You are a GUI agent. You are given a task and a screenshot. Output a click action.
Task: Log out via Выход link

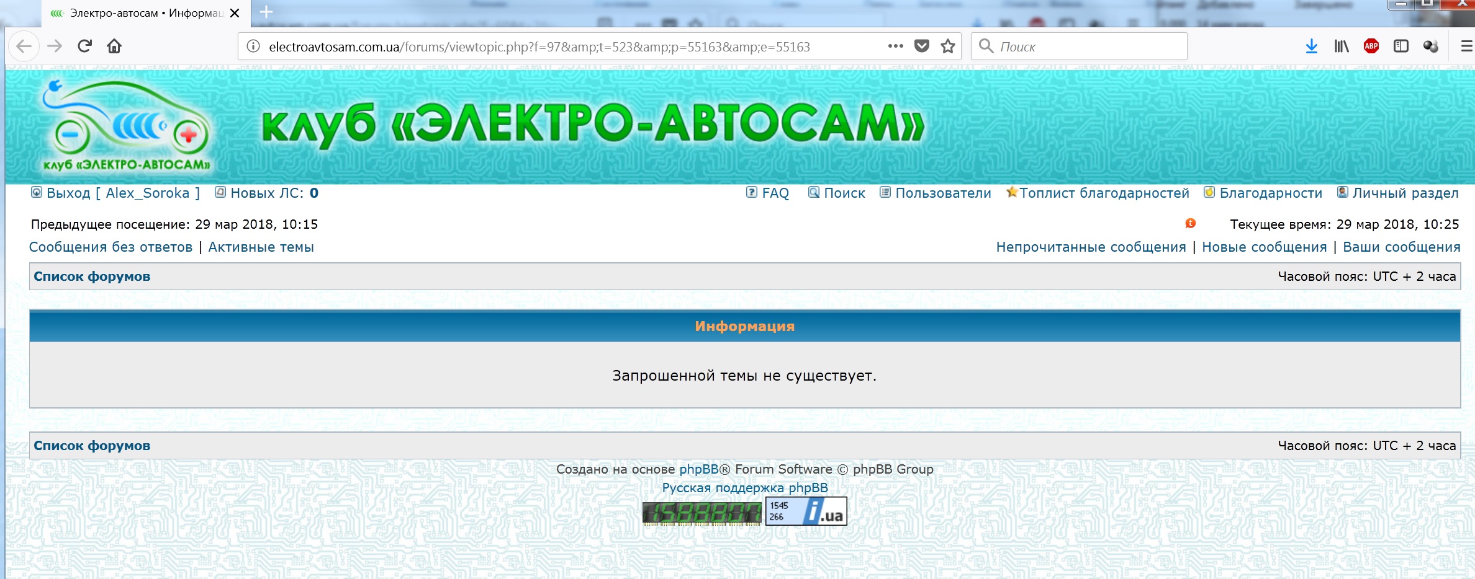click(x=68, y=193)
